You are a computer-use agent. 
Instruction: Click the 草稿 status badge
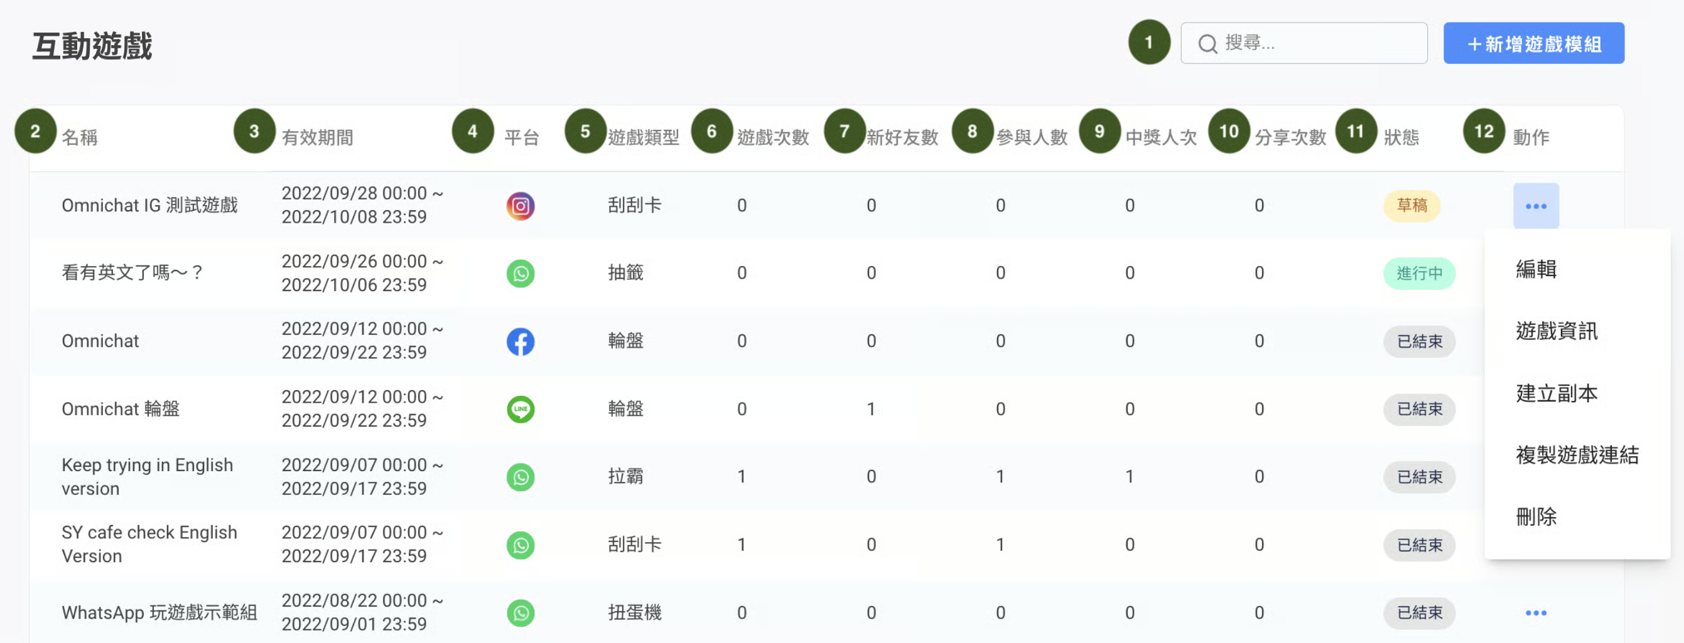coord(1411,206)
